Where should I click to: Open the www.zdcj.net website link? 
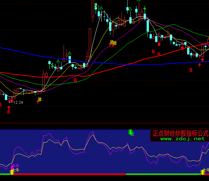click(182, 139)
